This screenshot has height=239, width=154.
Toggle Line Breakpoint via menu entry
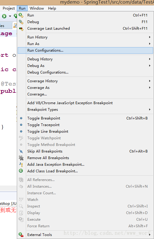pyautogui.click(x=85, y=132)
